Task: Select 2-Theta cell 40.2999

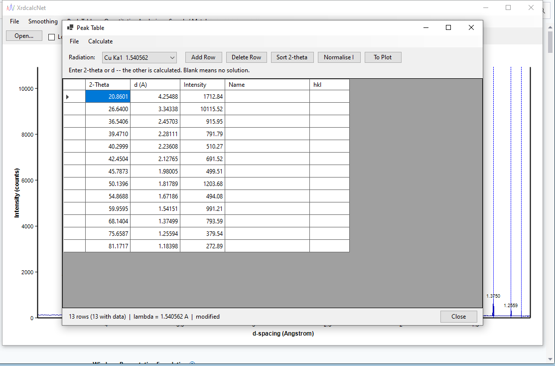Action: pyautogui.click(x=108, y=146)
